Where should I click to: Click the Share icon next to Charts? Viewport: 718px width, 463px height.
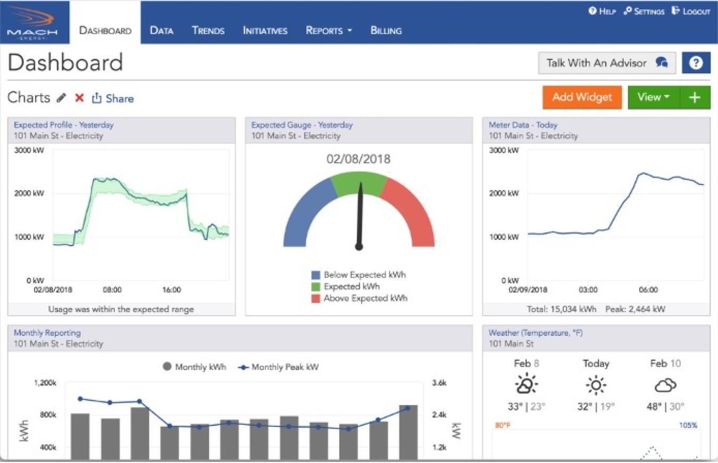(98, 98)
